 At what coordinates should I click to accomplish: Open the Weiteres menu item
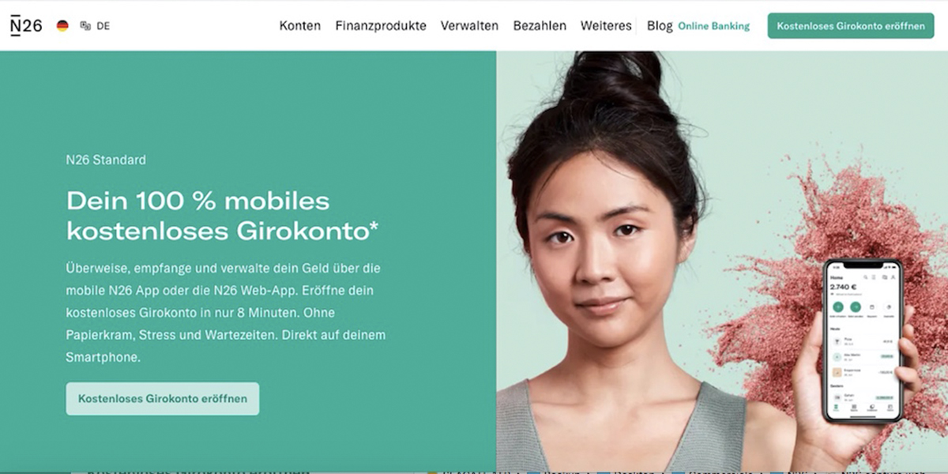(x=606, y=25)
